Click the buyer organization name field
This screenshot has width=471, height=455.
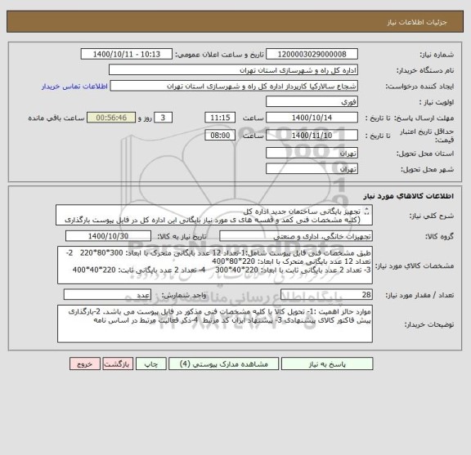(x=233, y=70)
